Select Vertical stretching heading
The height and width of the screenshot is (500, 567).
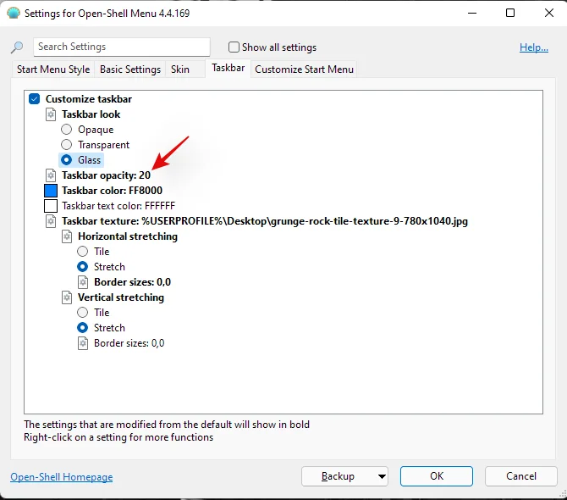point(121,297)
